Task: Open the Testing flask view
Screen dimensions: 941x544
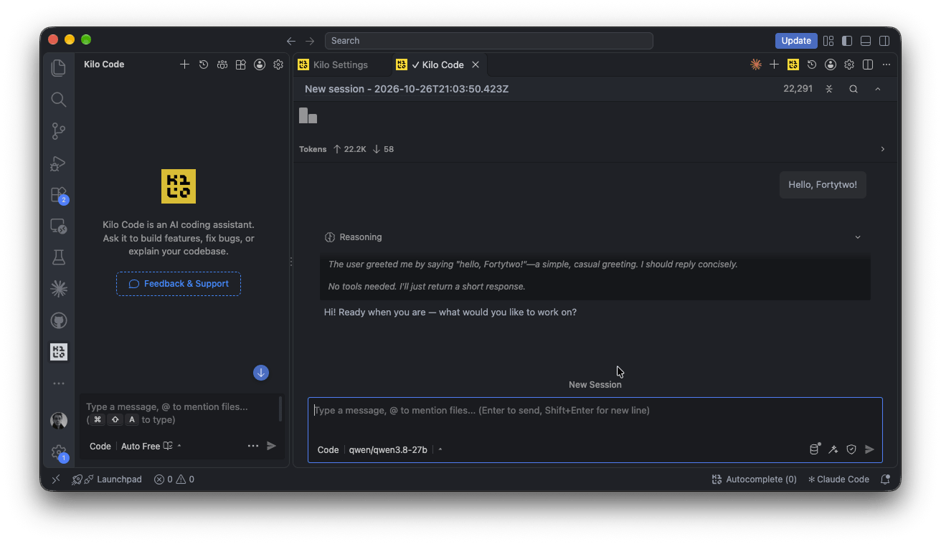Action: coord(59,257)
